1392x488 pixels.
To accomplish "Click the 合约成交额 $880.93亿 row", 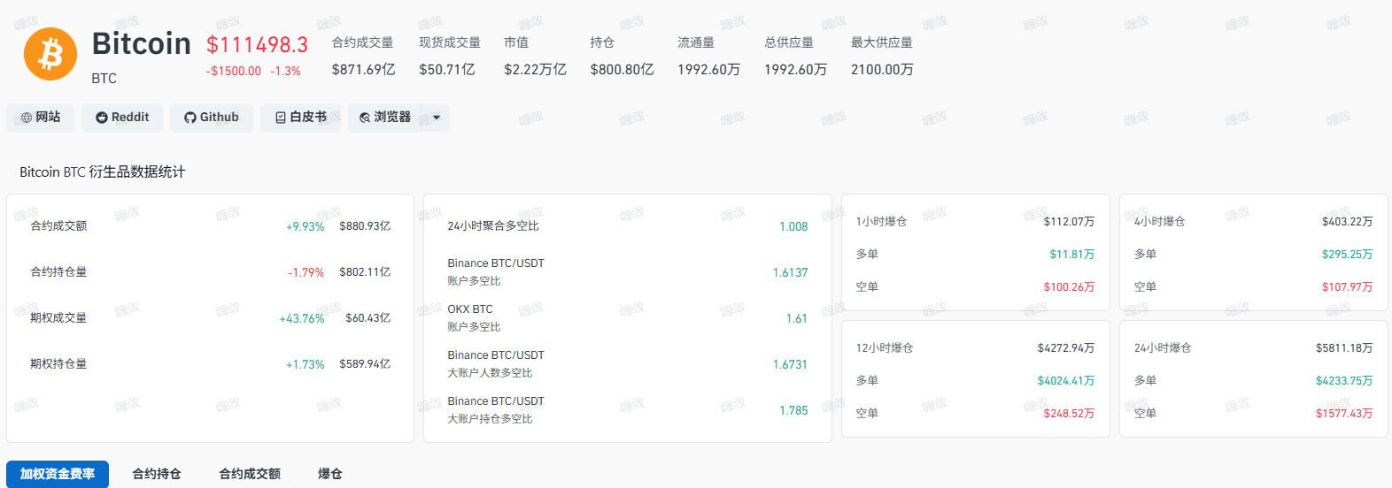I will tap(211, 226).
